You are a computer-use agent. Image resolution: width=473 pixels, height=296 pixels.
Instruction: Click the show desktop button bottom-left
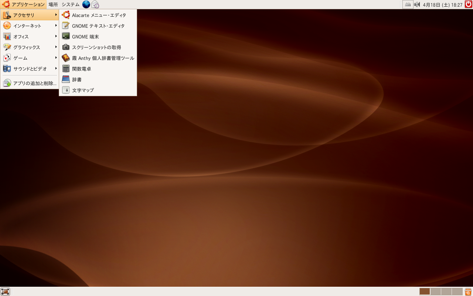coord(5,292)
